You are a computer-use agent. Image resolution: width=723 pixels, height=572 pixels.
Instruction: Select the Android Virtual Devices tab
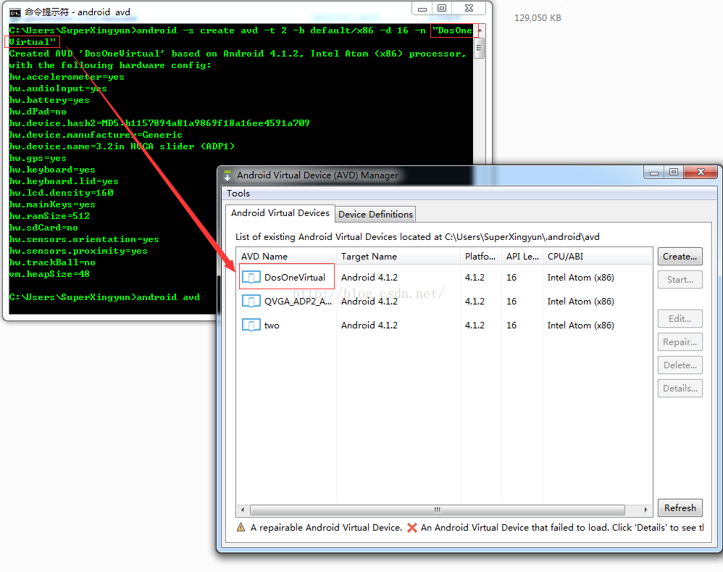(x=280, y=212)
